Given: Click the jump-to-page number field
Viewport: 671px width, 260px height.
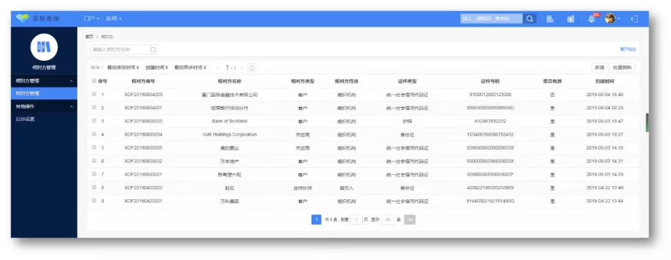Looking at the screenshot, I should (x=356, y=220).
